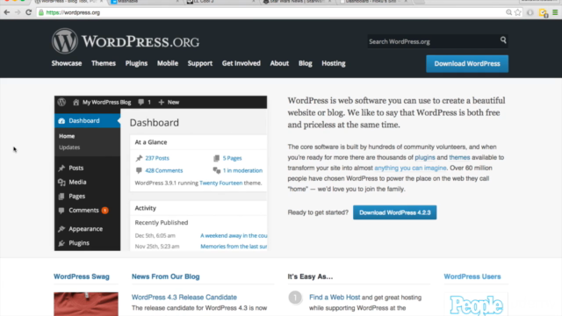Click the 5 Pages link
562x316 pixels.
(x=232, y=158)
